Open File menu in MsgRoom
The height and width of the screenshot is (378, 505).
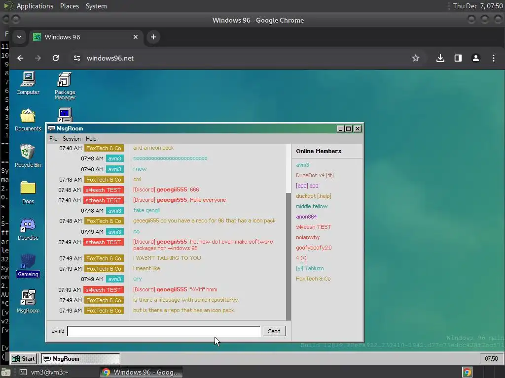(53, 139)
